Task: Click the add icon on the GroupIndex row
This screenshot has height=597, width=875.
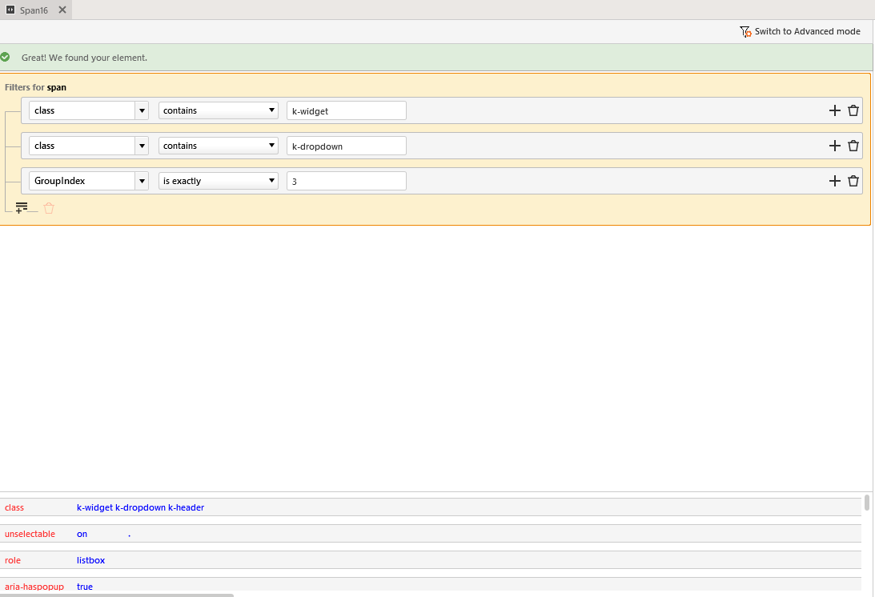Action: click(x=834, y=181)
